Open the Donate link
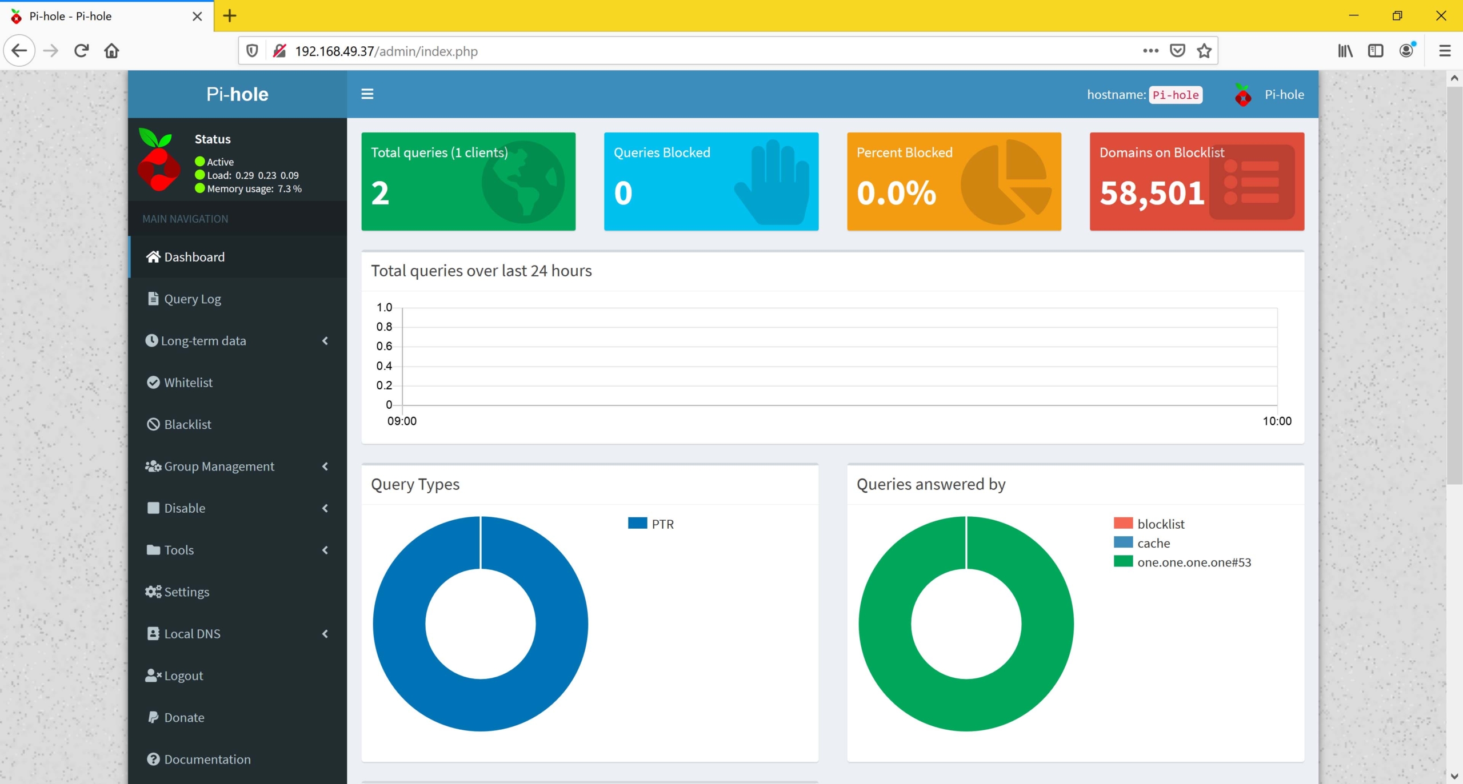 (183, 717)
